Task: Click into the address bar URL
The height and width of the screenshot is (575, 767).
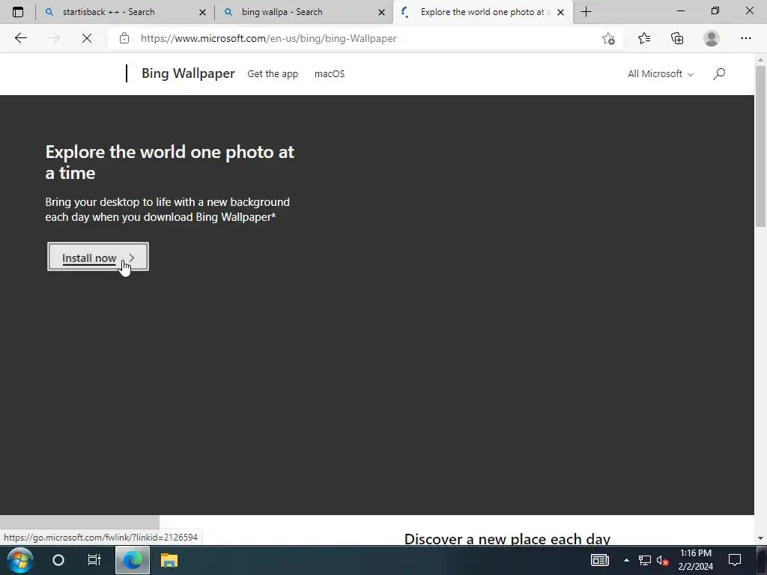Action: 268,38
